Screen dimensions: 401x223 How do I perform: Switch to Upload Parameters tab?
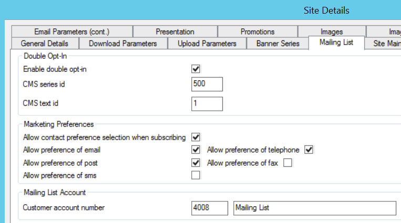[x=207, y=44]
